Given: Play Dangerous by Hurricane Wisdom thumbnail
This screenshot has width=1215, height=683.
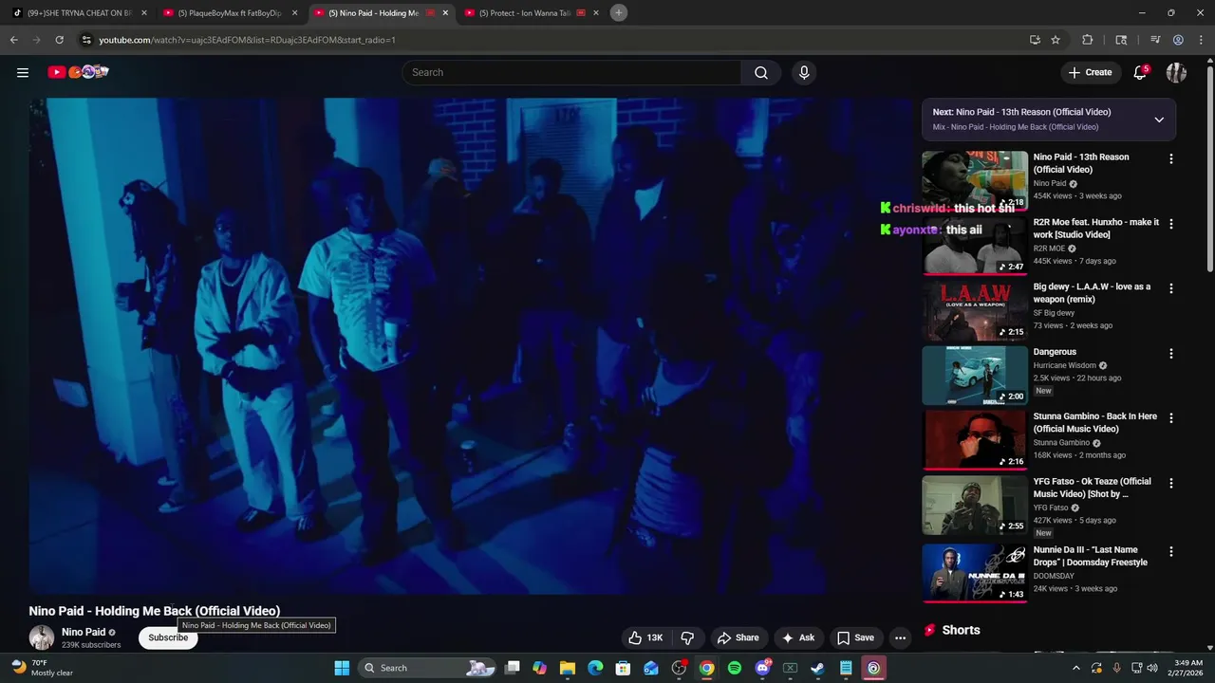Looking at the screenshot, I should point(975,375).
